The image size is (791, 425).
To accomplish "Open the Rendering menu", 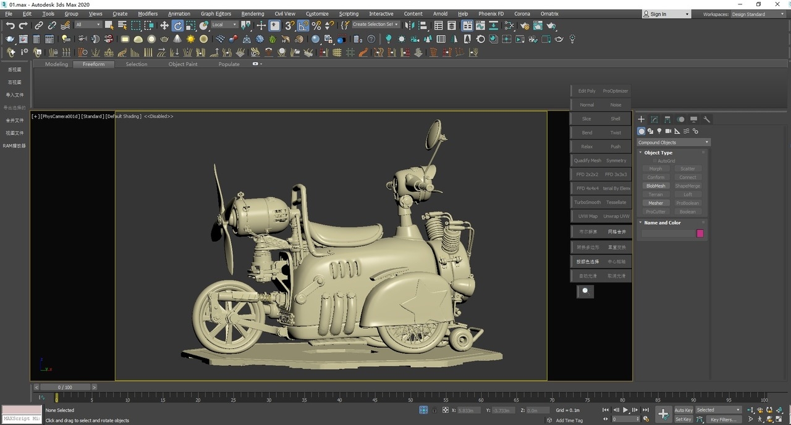I will 253,14.
